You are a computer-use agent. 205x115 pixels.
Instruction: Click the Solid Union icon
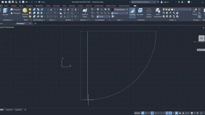tap(34, 10)
